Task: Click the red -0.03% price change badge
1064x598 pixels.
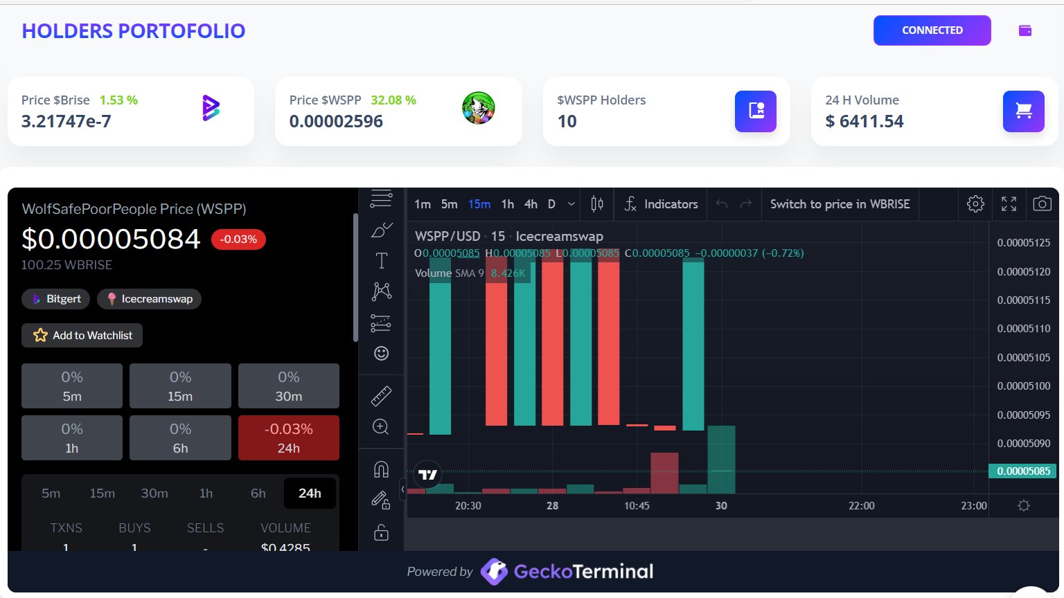Action: click(238, 239)
